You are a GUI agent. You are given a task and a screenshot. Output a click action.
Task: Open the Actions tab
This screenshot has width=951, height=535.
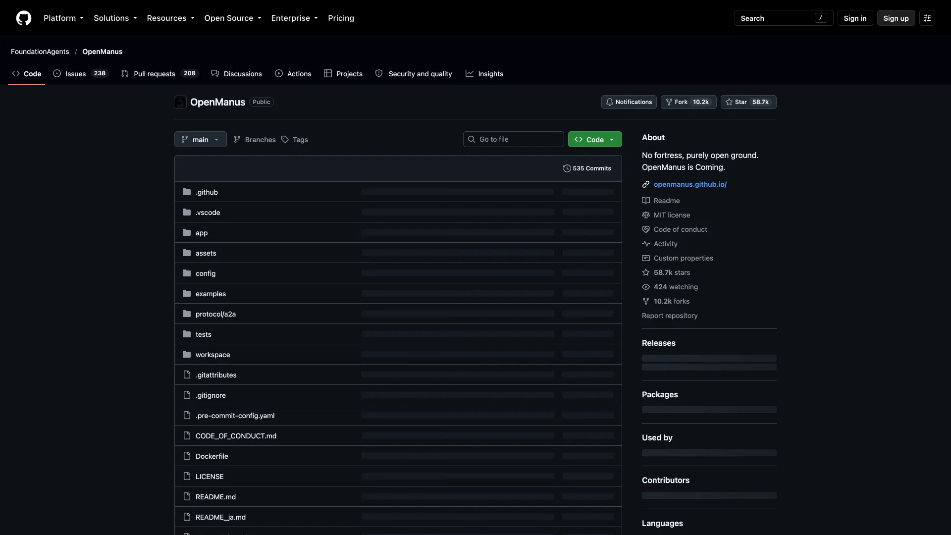click(293, 73)
